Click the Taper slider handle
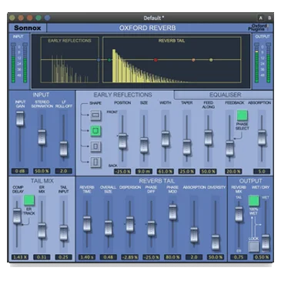The width and height of the screenshot is (281, 281). pyautogui.click(x=187, y=147)
